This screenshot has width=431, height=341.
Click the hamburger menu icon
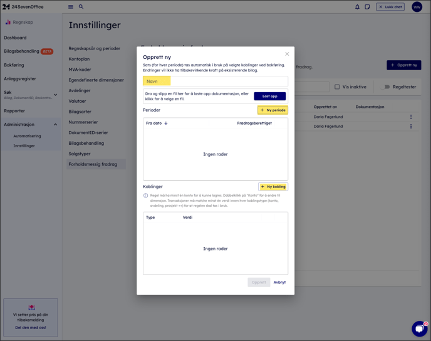tap(71, 7)
